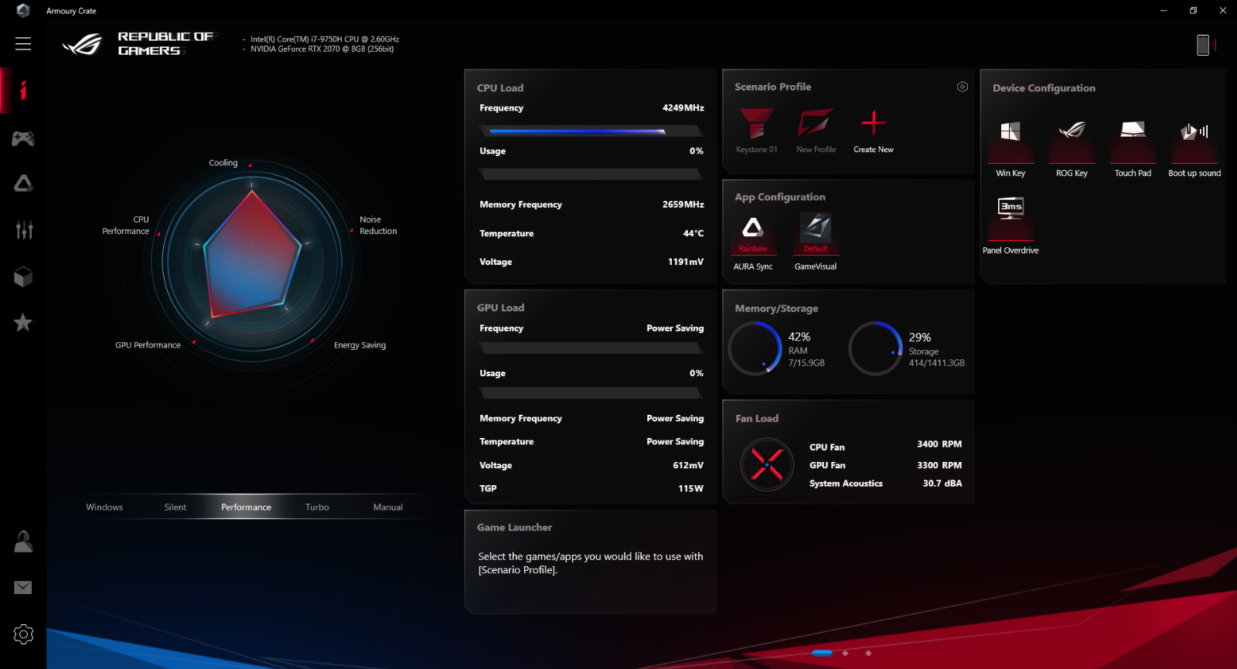Click the Storage usage ring gauge

coord(875,348)
